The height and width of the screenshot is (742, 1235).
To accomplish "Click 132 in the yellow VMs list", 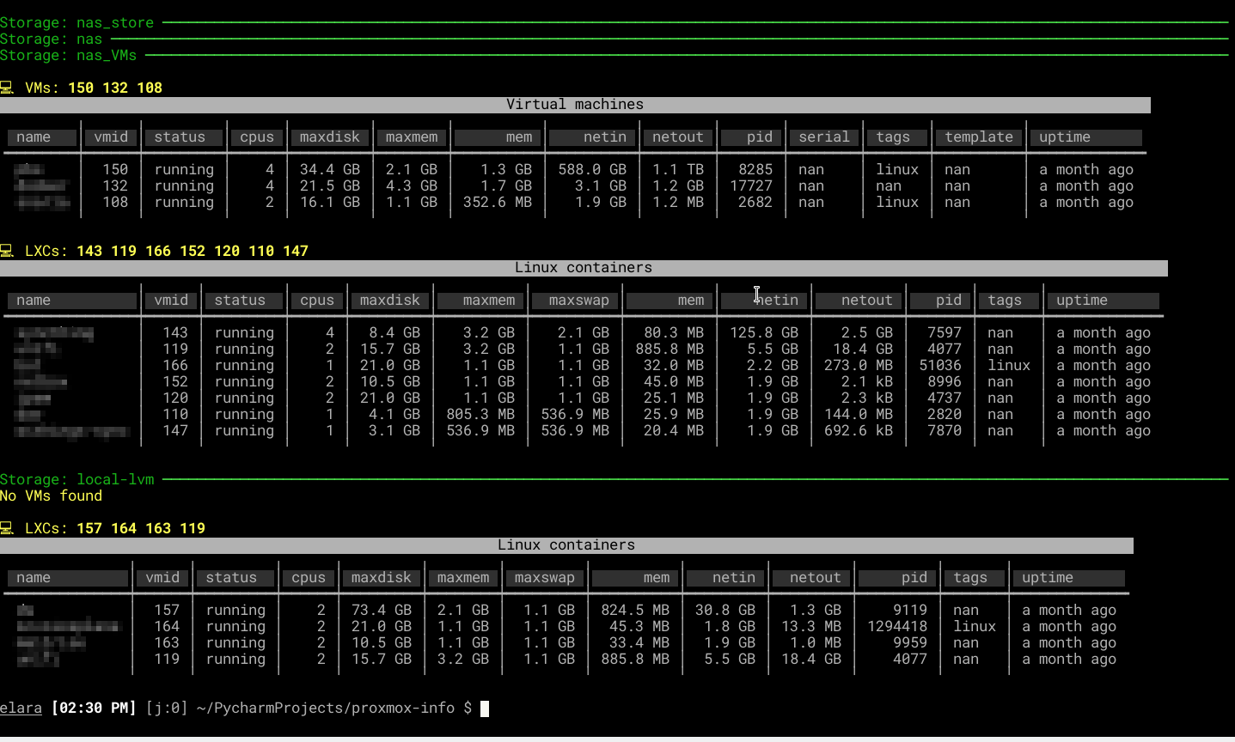I will [x=115, y=88].
